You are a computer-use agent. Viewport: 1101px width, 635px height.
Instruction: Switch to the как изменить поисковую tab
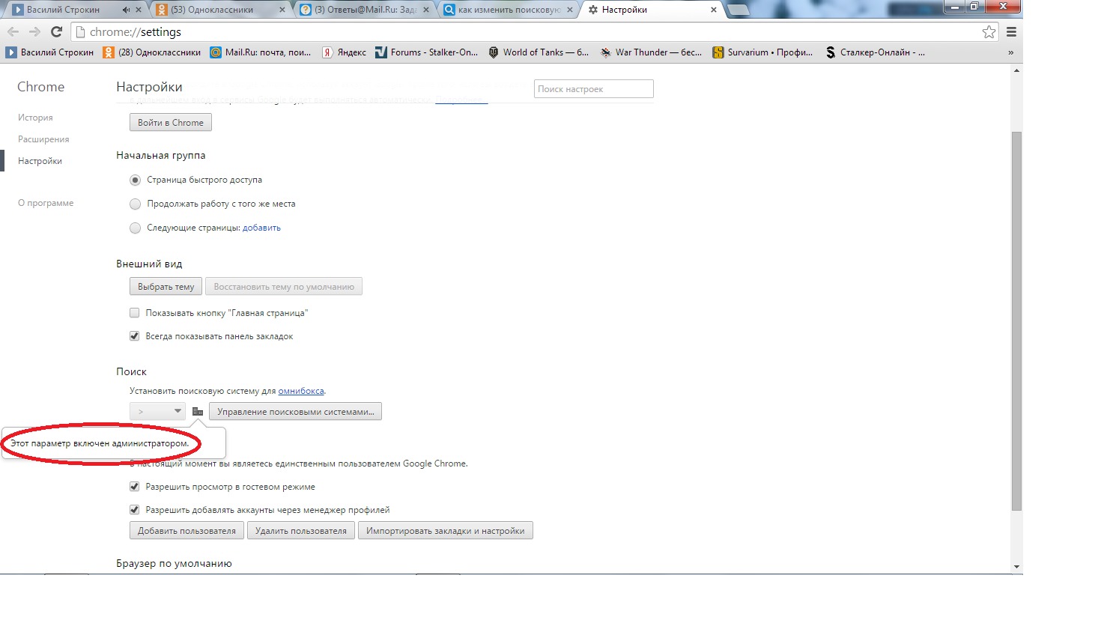point(506,10)
